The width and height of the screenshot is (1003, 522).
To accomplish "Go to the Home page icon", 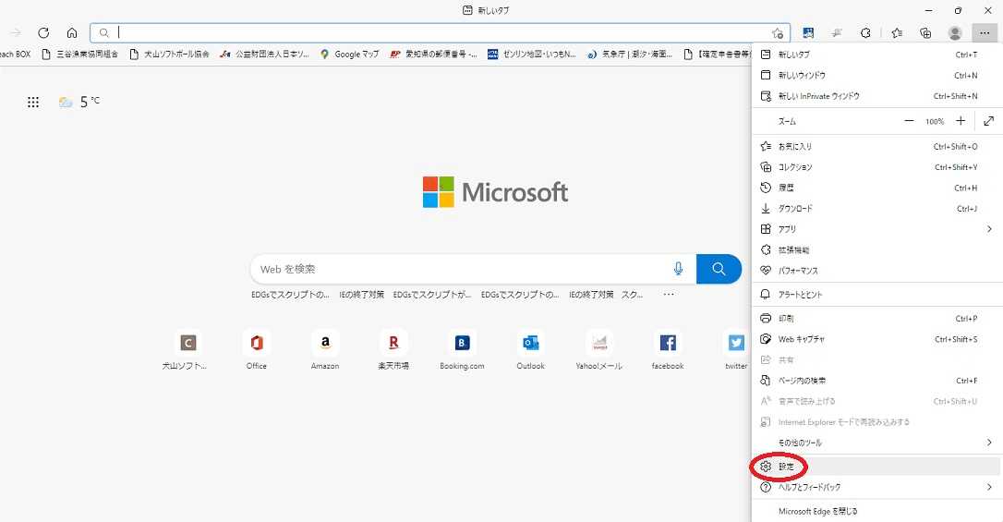I will pyautogui.click(x=72, y=32).
